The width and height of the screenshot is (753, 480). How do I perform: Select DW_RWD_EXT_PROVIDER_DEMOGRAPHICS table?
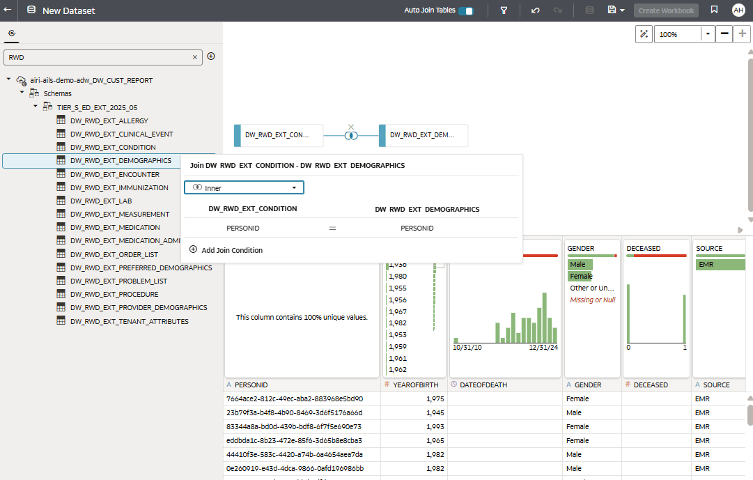139,307
